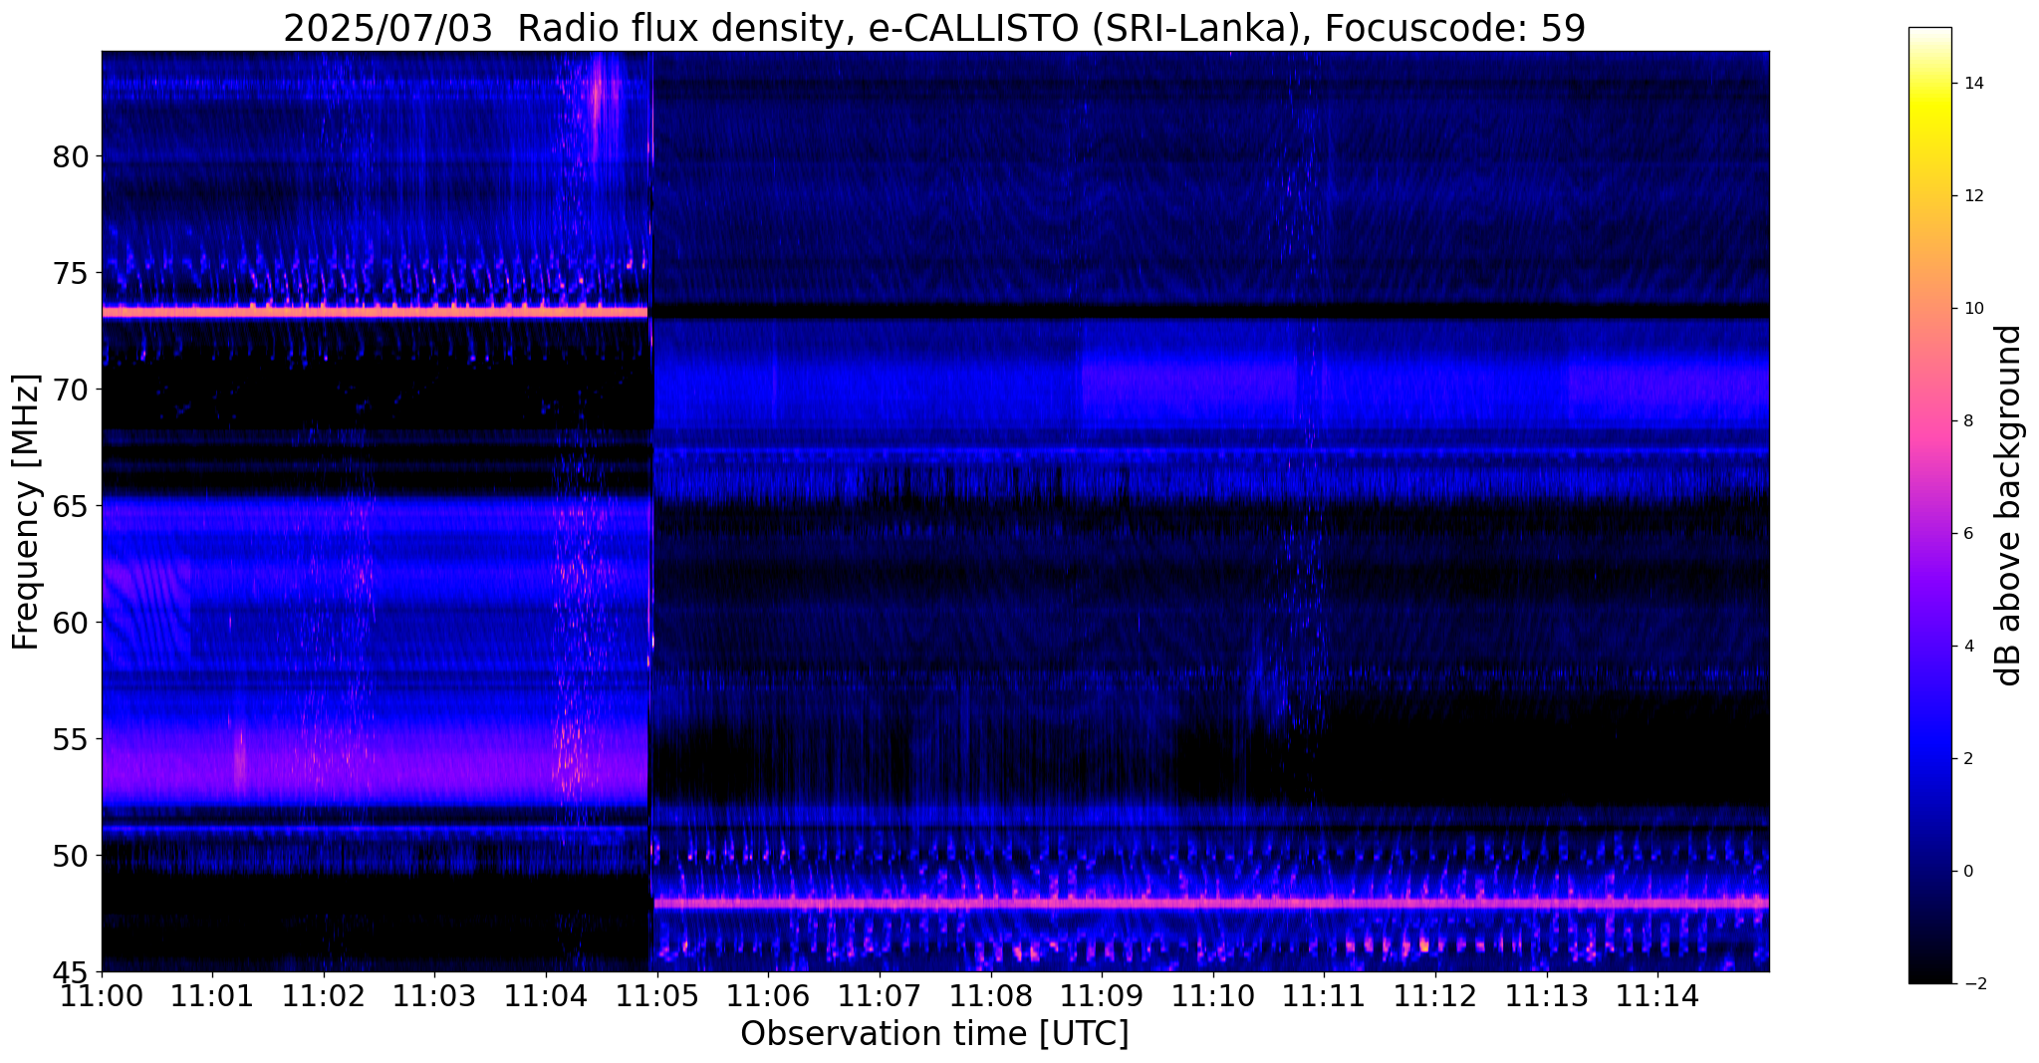This screenshot has width=2039, height=1063.
Task: Click the time axis tick label "11:08"
Action: point(990,996)
